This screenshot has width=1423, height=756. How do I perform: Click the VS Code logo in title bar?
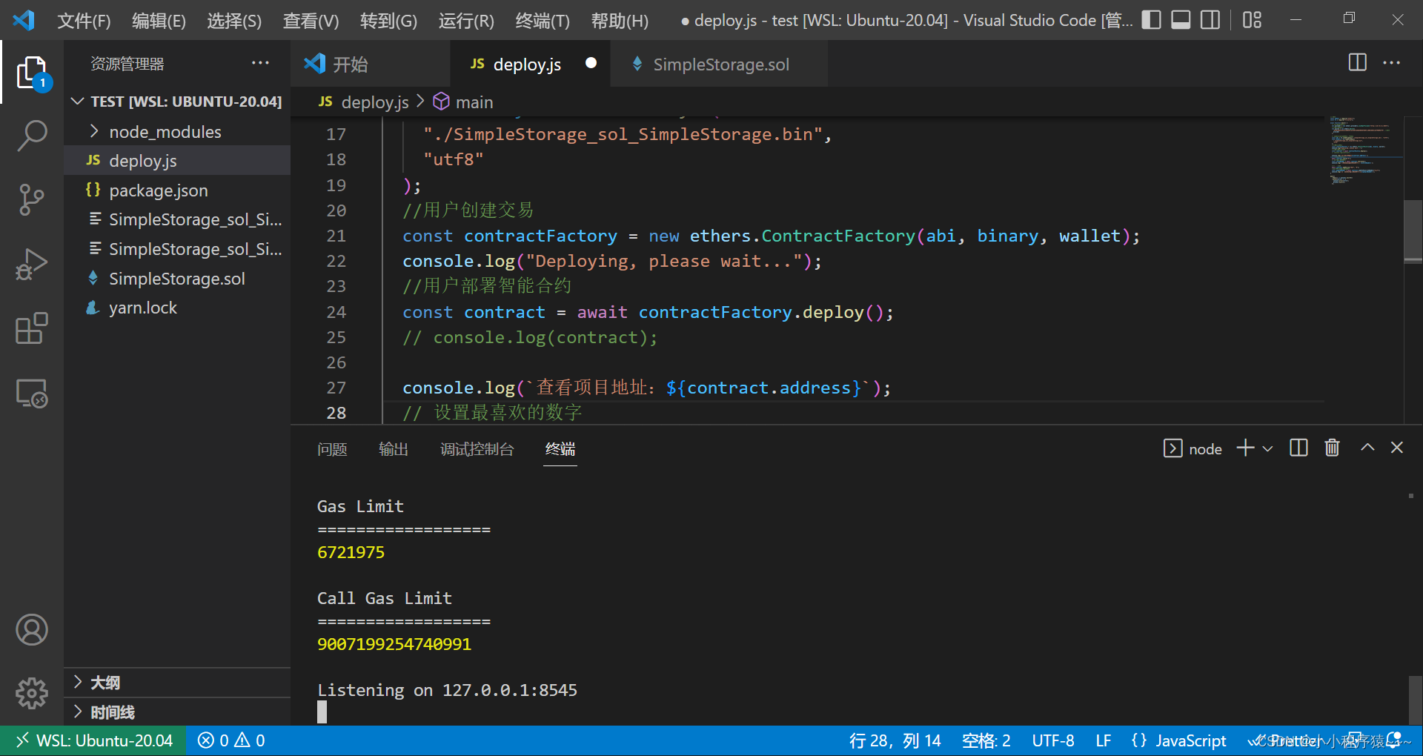(24, 20)
